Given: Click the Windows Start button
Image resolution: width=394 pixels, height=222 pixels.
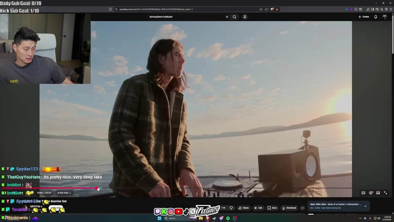Looking at the screenshot, I should 159,218.
